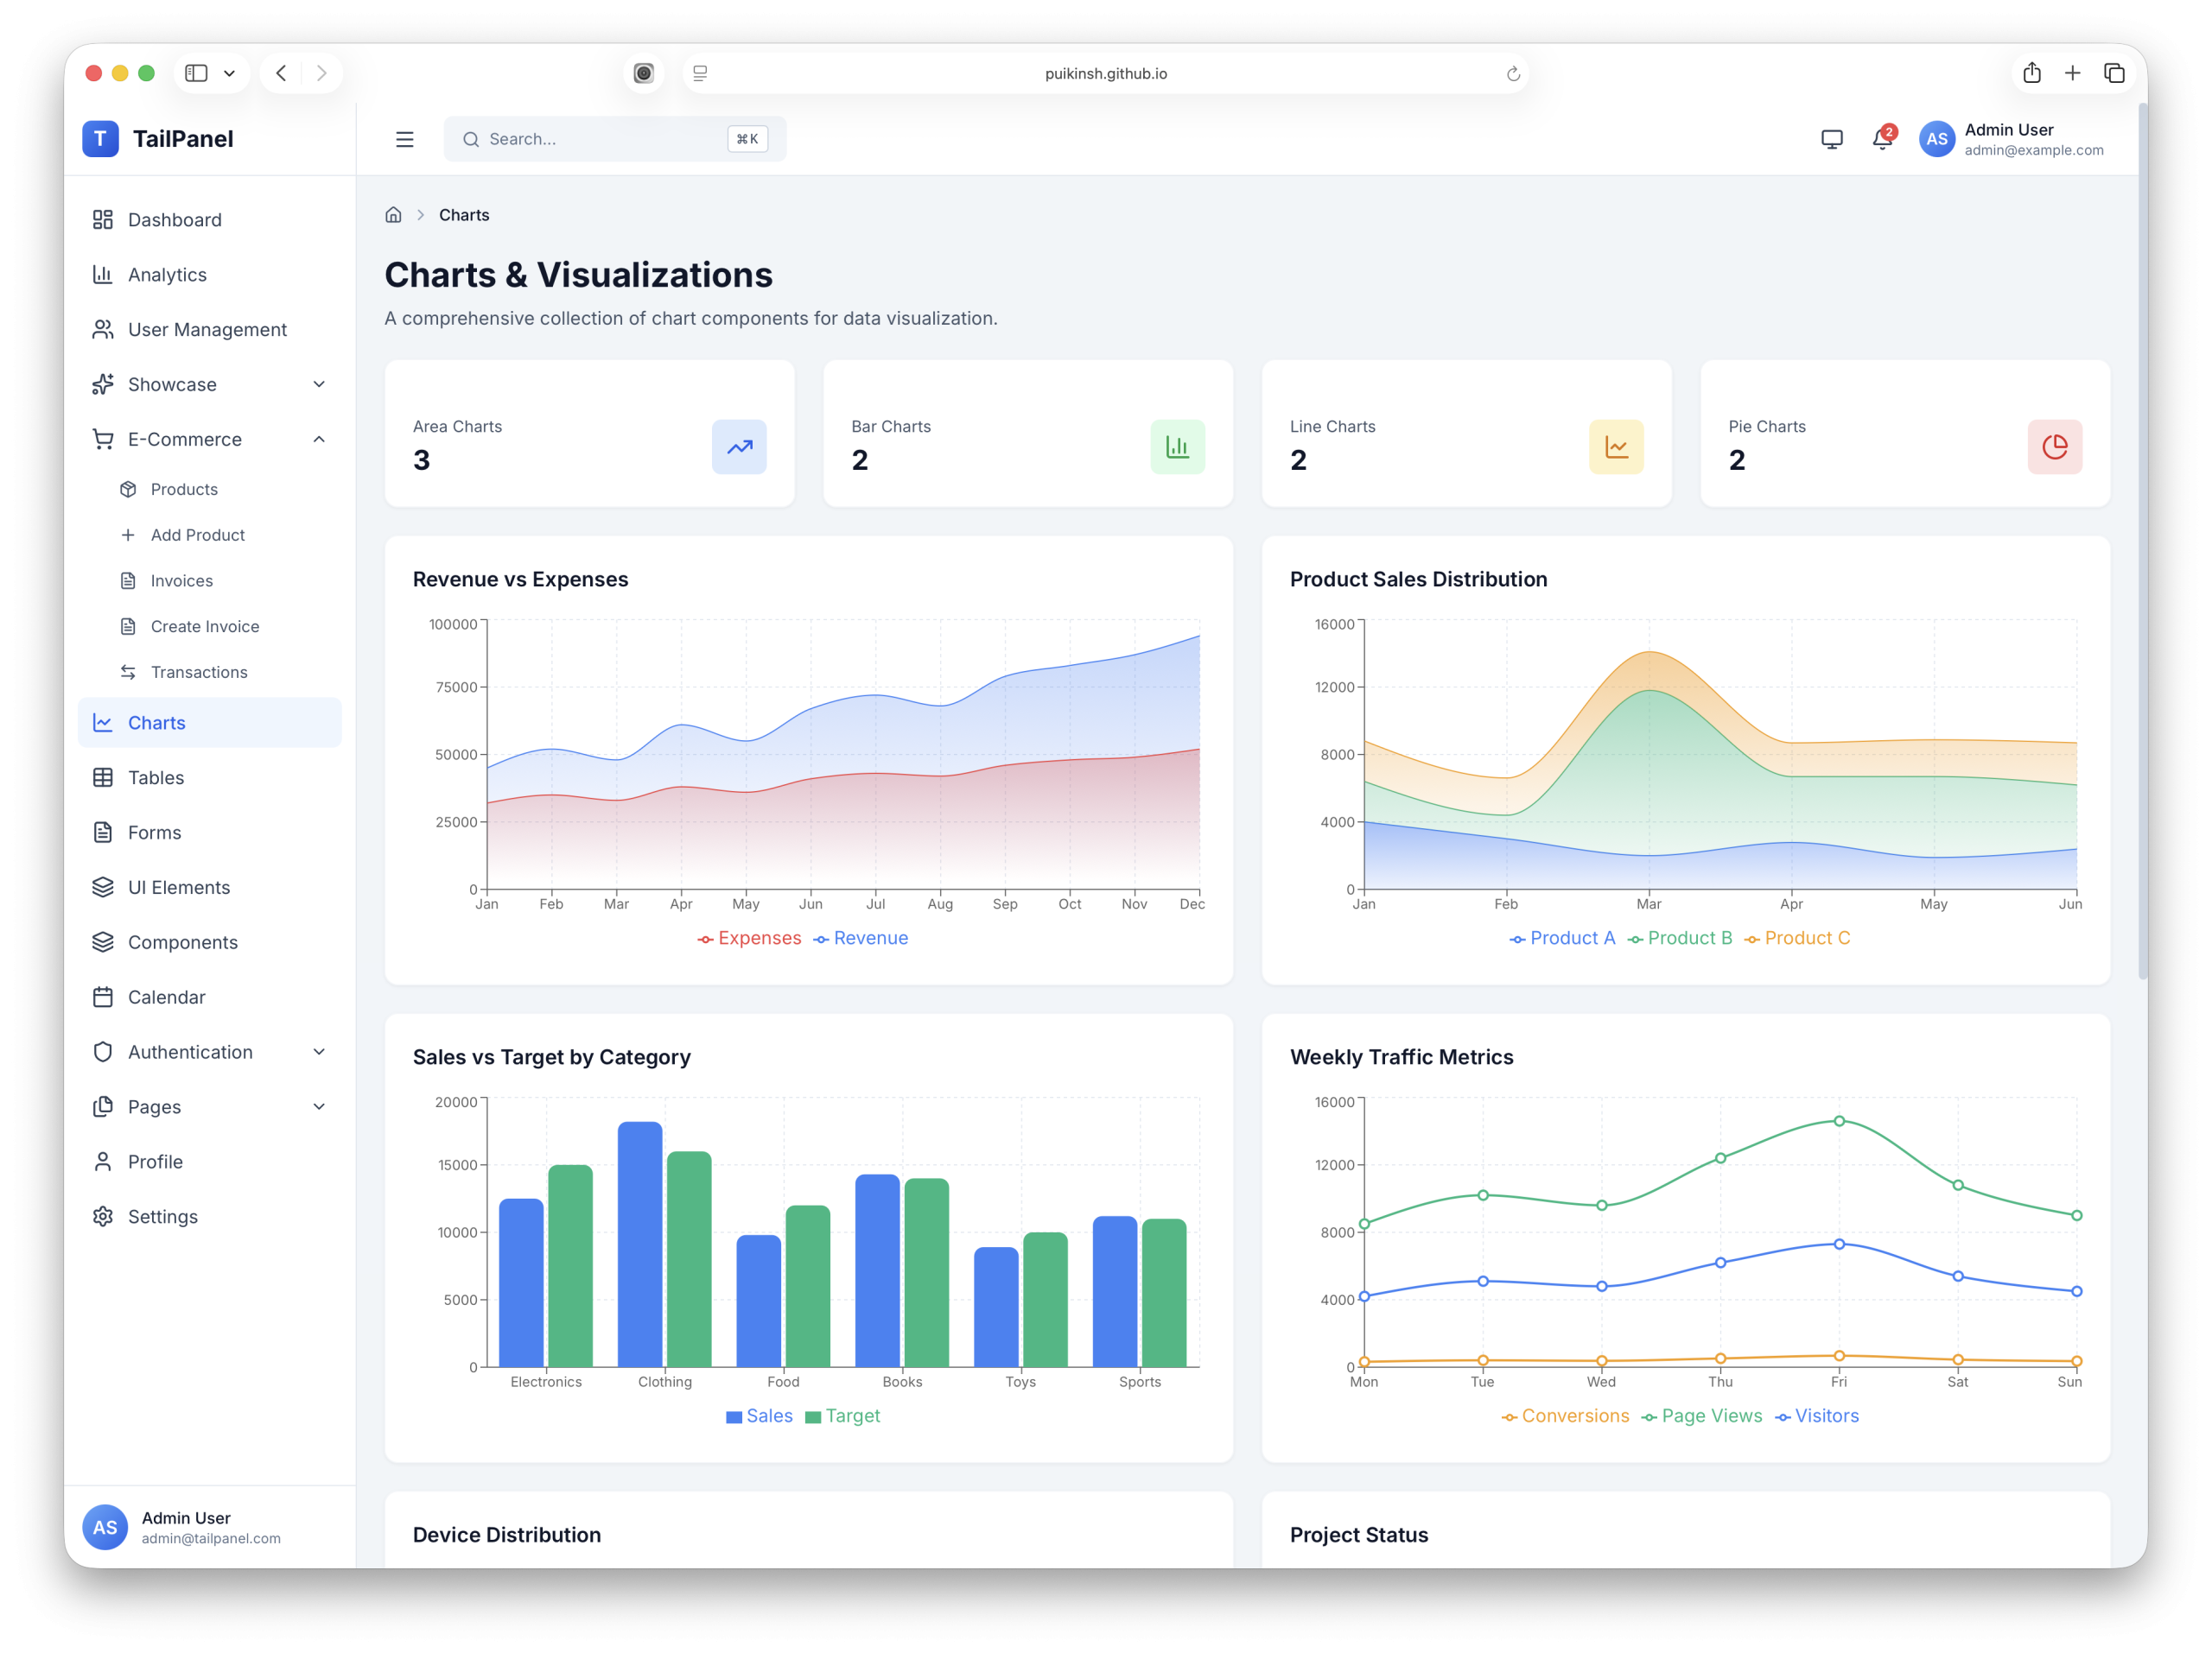Image resolution: width=2212 pixels, height=1653 pixels.
Task: Click the home breadcrumb icon
Action: pyautogui.click(x=393, y=215)
